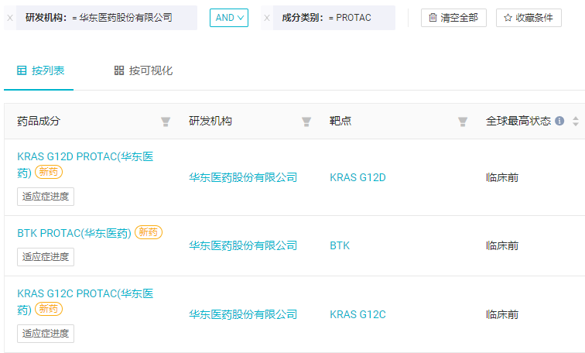The height and width of the screenshot is (353, 585).
Task: Open KRAS G12C PROTAC drug link
Action: [85, 301]
